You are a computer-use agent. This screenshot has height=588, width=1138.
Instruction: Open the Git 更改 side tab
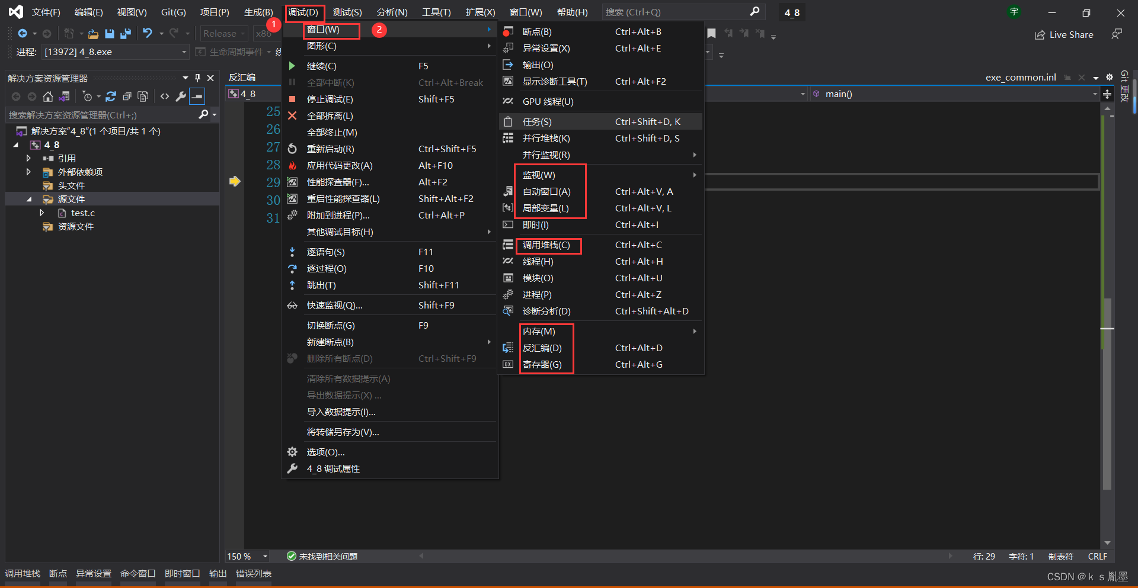[x=1124, y=86]
